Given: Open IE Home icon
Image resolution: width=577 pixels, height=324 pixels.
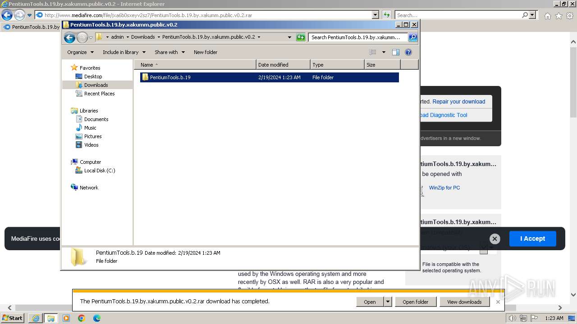Looking at the screenshot, I should click(x=547, y=16).
